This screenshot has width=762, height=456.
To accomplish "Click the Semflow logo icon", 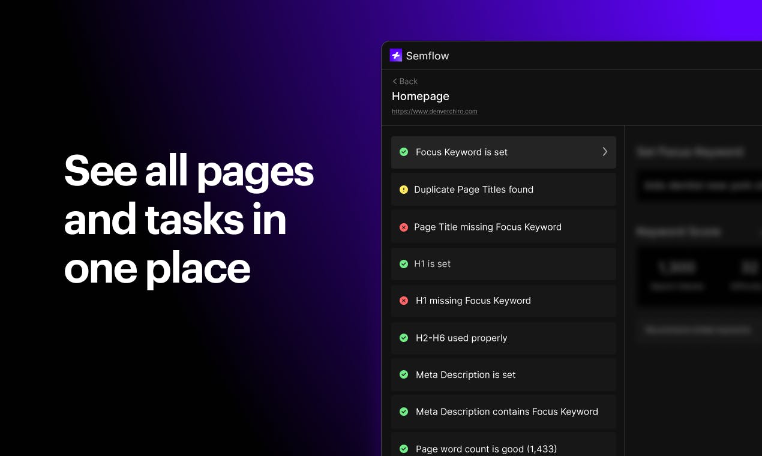I will click(x=396, y=55).
